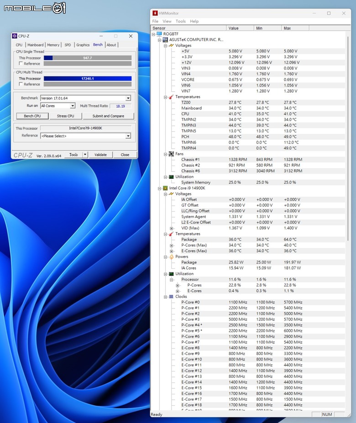
Task: Collapse the Fans tree section
Action: pos(165,154)
